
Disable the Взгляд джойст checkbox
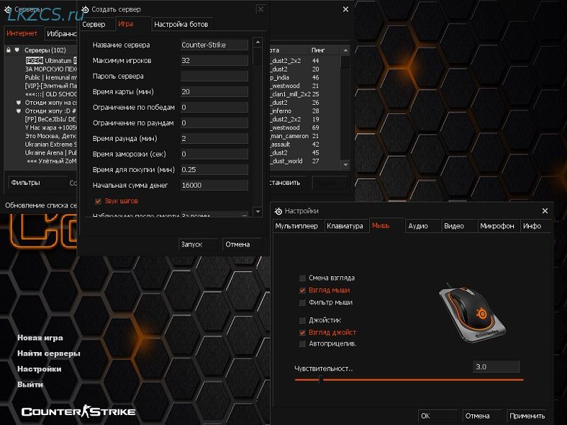pyautogui.click(x=303, y=332)
